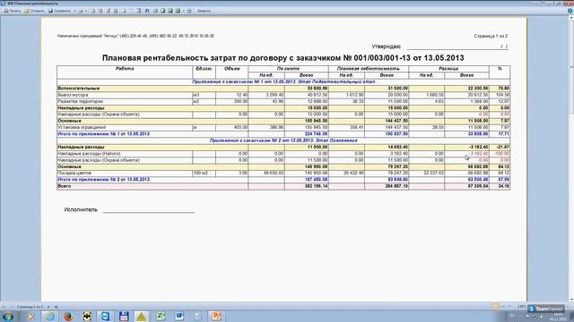Click the 97 309.04 total difference value
Viewport: 574px width, 322px height.
477,186
